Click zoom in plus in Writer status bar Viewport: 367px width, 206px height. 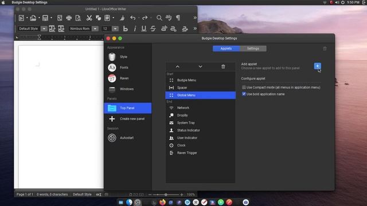pyautogui.click(x=182, y=195)
